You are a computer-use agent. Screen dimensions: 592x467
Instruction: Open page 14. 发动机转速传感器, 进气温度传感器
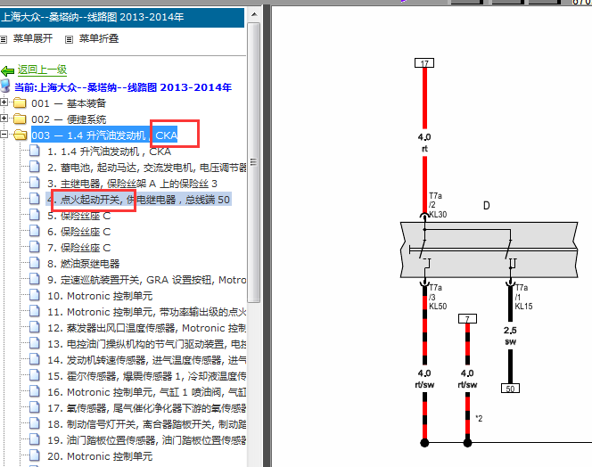(146, 360)
